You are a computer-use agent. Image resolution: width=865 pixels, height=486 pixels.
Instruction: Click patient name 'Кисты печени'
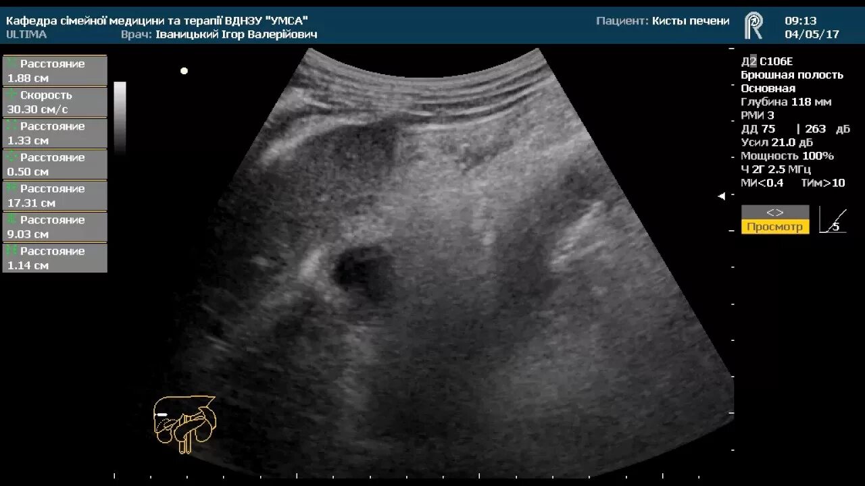click(691, 21)
